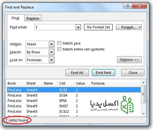Viewport: 153px width, 130px height.
Task: Click the Help question mark icon
Action: [x=127, y=6]
